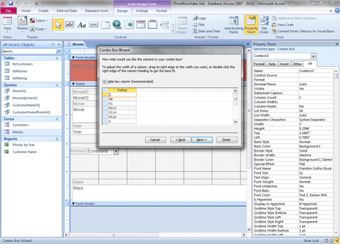Switch to External Data tab
The height and width of the screenshot is (244, 340).
coord(67,10)
